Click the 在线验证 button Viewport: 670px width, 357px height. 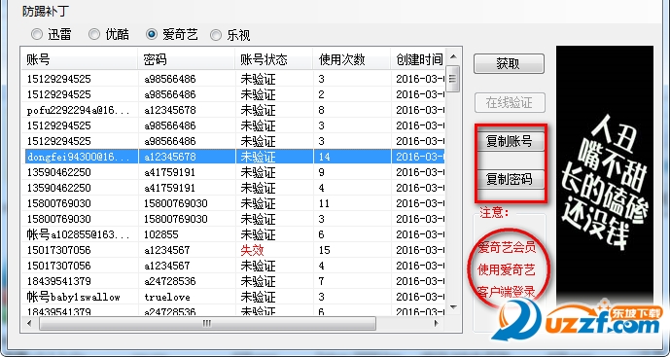point(510,102)
